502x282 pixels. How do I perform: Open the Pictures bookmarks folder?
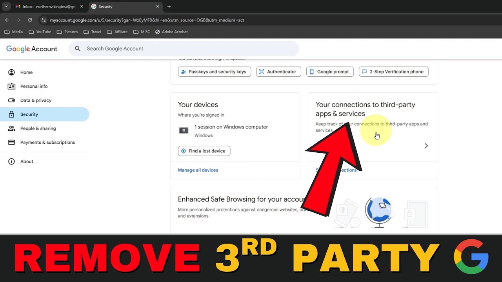pyautogui.click(x=67, y=32)
